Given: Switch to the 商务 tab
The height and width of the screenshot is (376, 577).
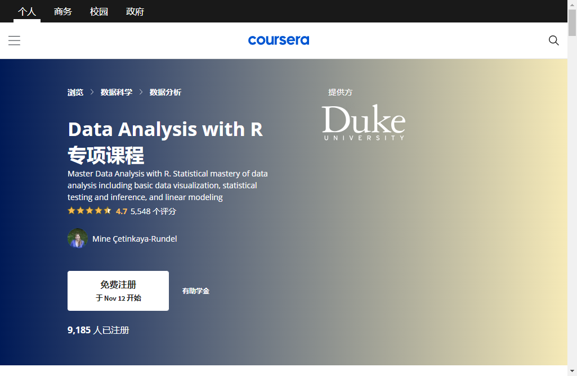Looking at the screenshot, I should tap(63, 11).
